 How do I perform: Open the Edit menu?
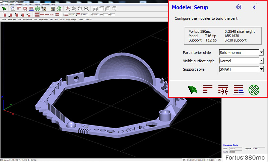(7, 4)
